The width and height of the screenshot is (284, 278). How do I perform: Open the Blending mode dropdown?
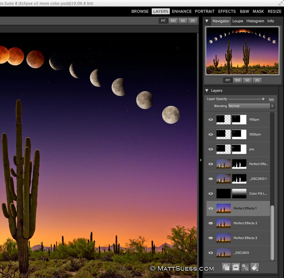pos(251,106)
